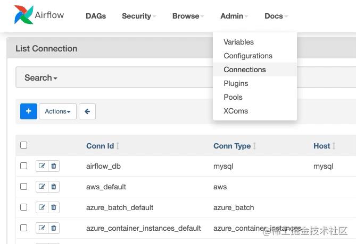Delete the azure_batch_default connection record
Image resolution: width=356 pixels, height=244 pixels.
coord(54,207)
